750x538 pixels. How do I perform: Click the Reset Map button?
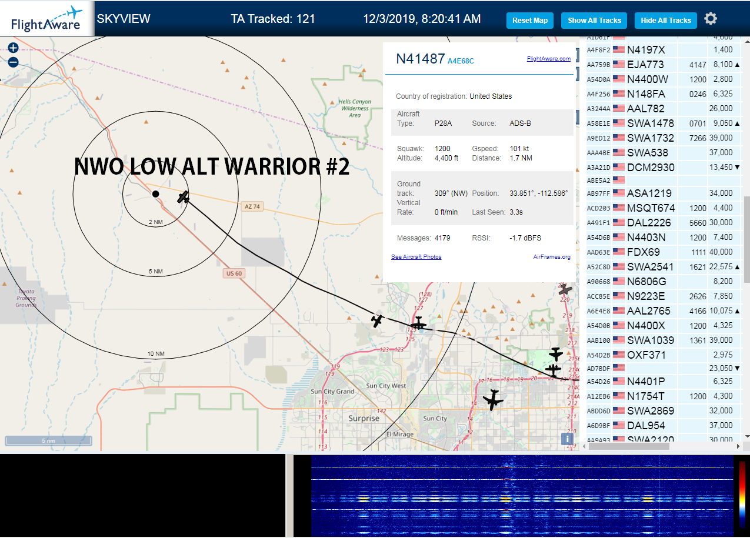[530, 21]
